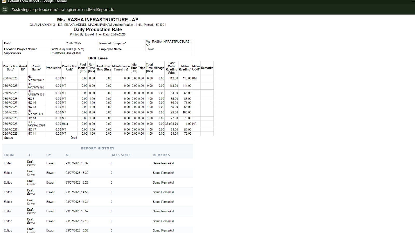Click asset name HC 14
Image resolution: width=415 pixels, height=233 pixels.
point(32,118)
